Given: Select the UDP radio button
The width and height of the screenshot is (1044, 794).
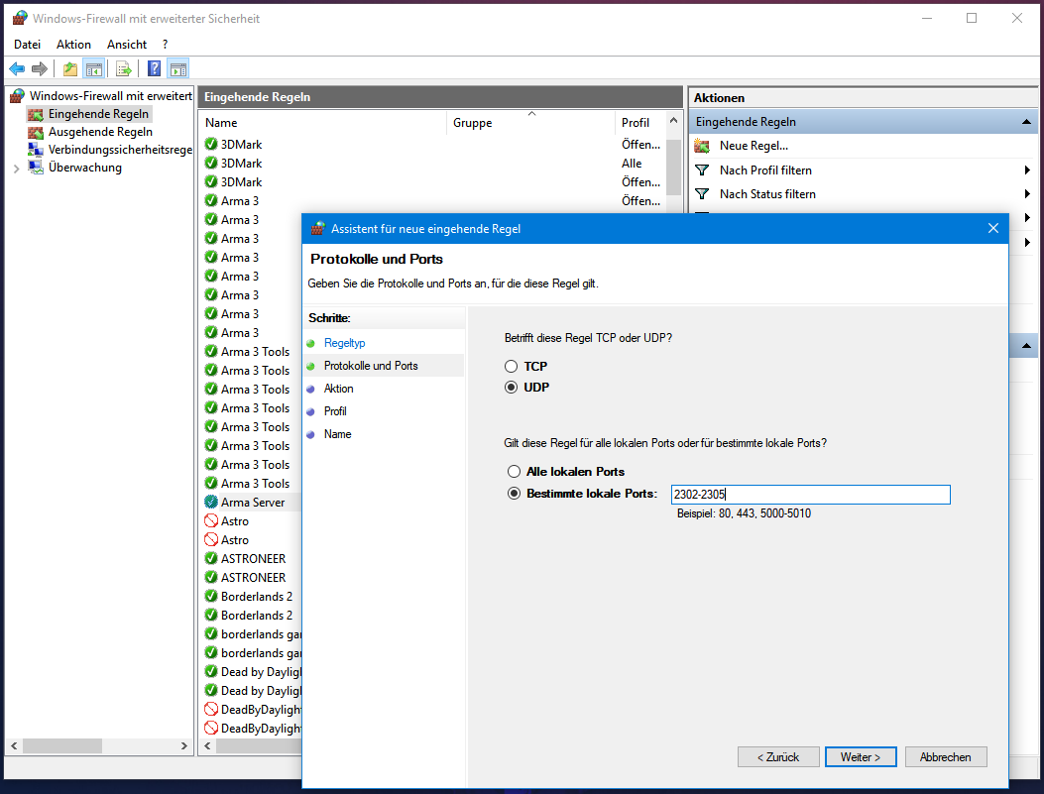Looking at the screenshot, I should coord(511,388).
